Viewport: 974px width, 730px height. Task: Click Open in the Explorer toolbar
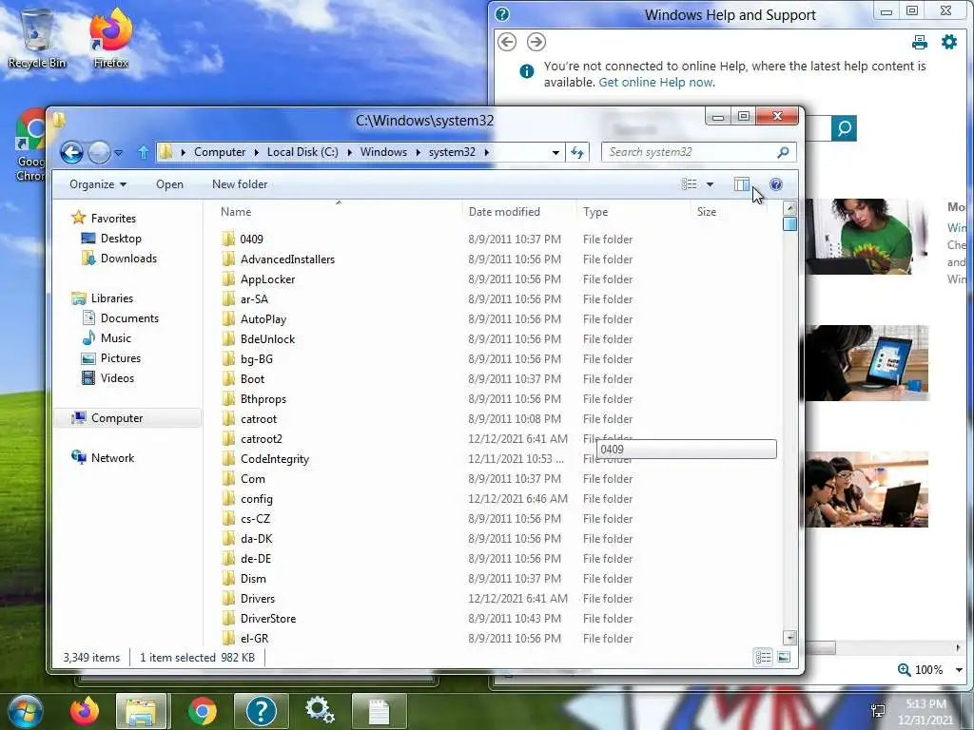click(x=169, y=184)
